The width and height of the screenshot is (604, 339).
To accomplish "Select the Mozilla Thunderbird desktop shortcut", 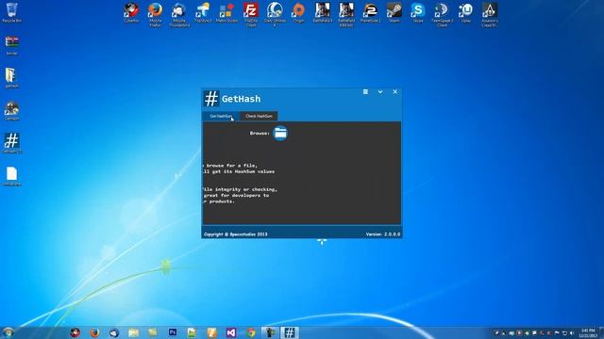I will [x=179, y=14].
